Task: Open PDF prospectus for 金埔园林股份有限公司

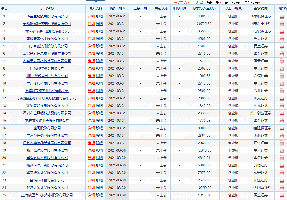Action: [x=282, y=180]
